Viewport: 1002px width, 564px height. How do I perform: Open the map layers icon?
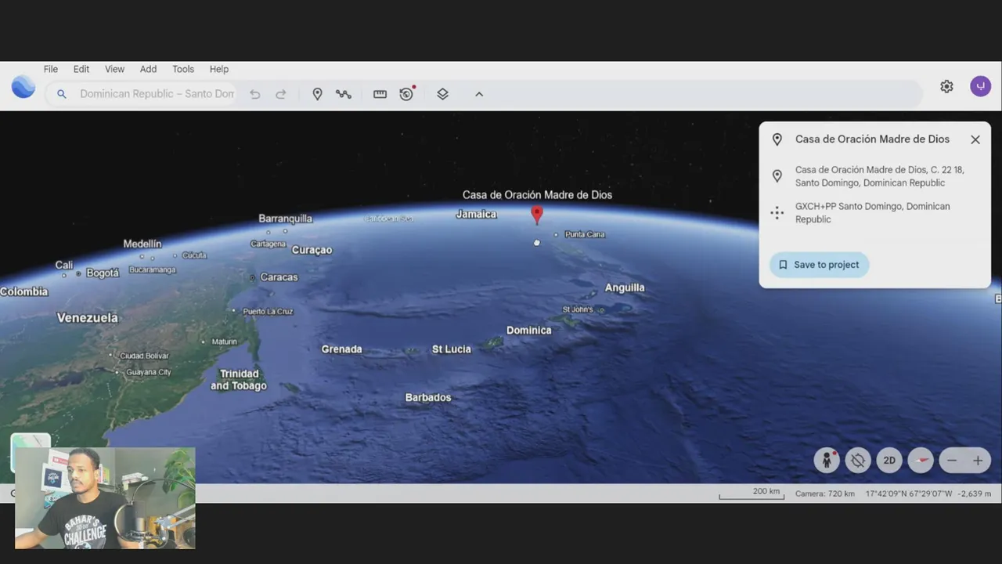442,94
